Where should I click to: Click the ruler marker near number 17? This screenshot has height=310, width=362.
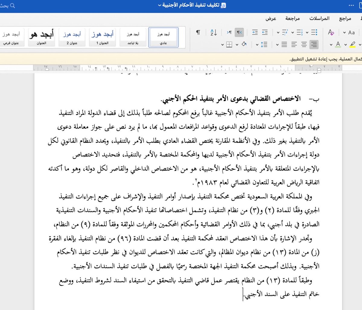pos(47,69)
